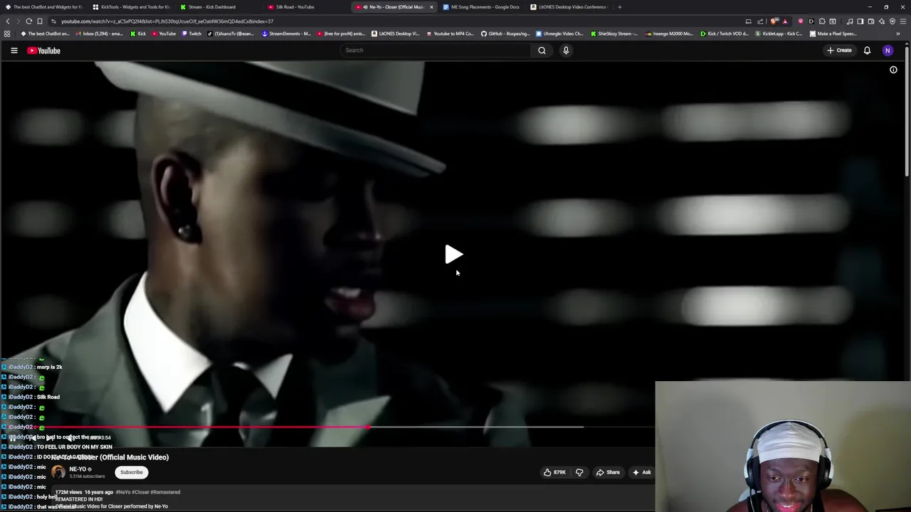911x512 pixels.
Task: Open the Create menu
Action: [839, 50]
